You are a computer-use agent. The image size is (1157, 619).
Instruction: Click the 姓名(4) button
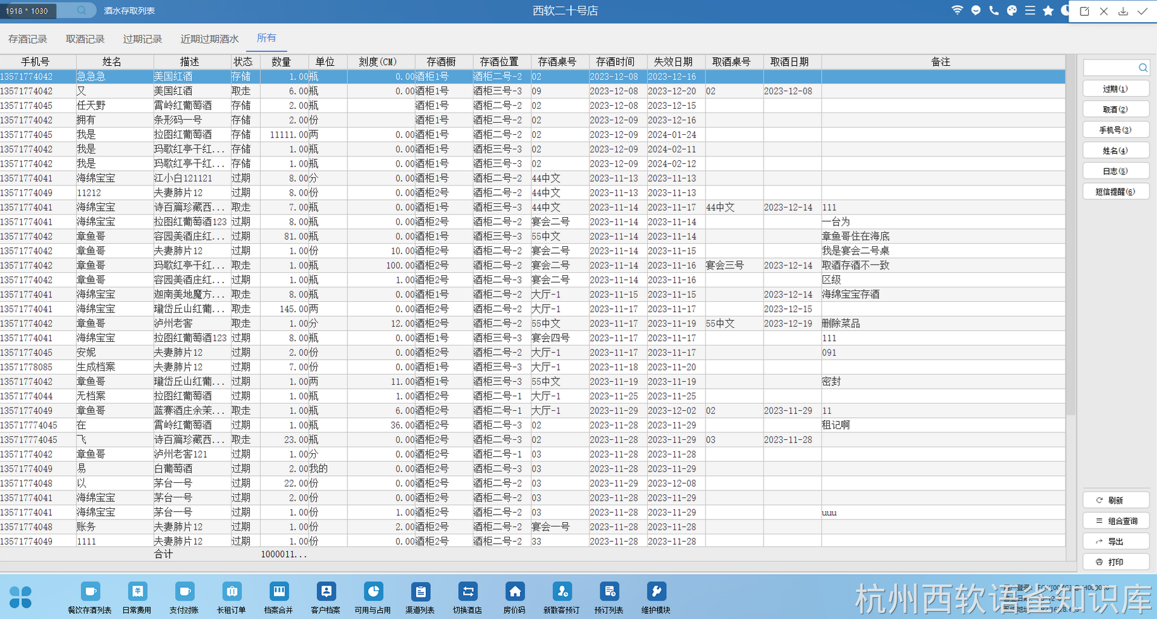click(x=1115, y=151)
